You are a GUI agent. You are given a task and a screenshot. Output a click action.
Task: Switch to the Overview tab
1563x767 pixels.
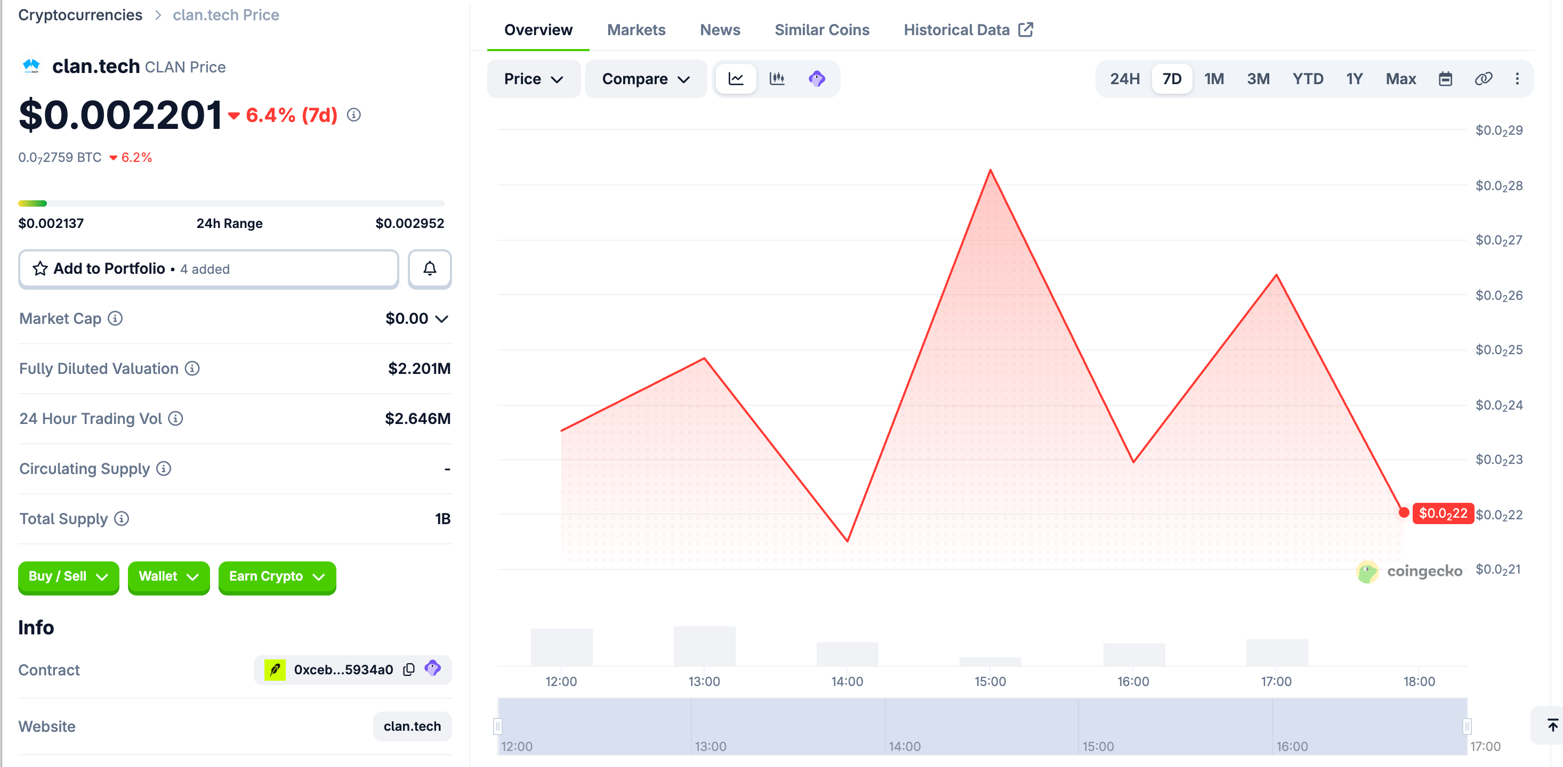tap(538, 30)
